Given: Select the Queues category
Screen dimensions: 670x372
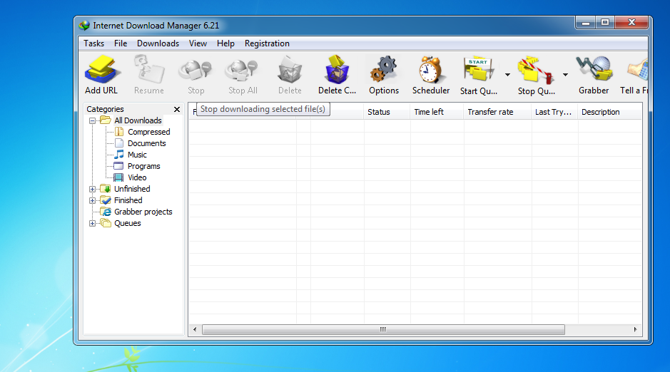Looking at the screenshot, I should (x=127, y=223).
